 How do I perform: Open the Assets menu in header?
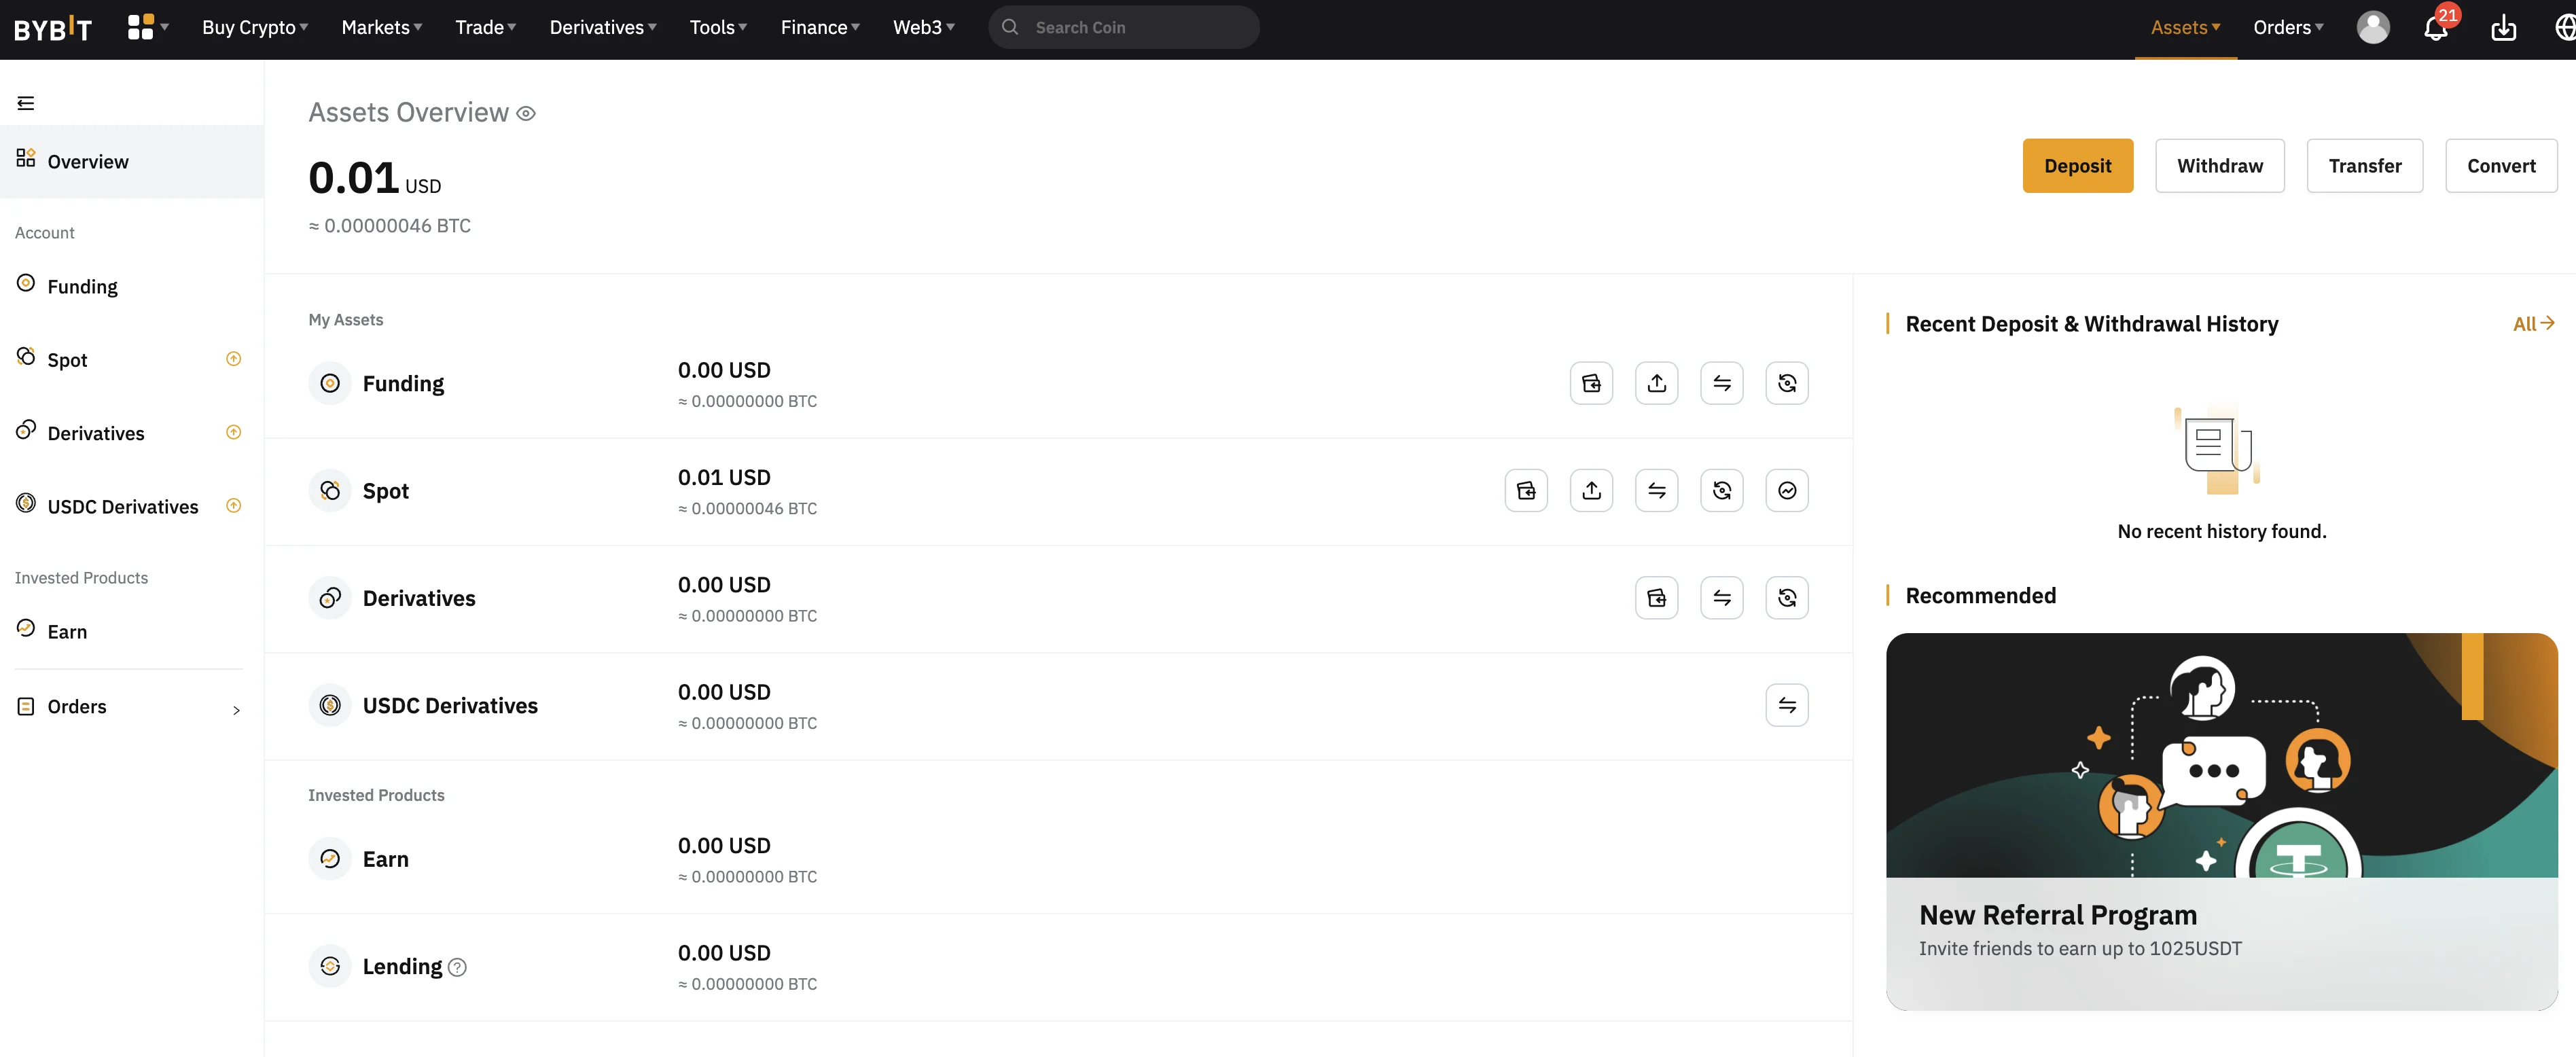point(2185,27)
